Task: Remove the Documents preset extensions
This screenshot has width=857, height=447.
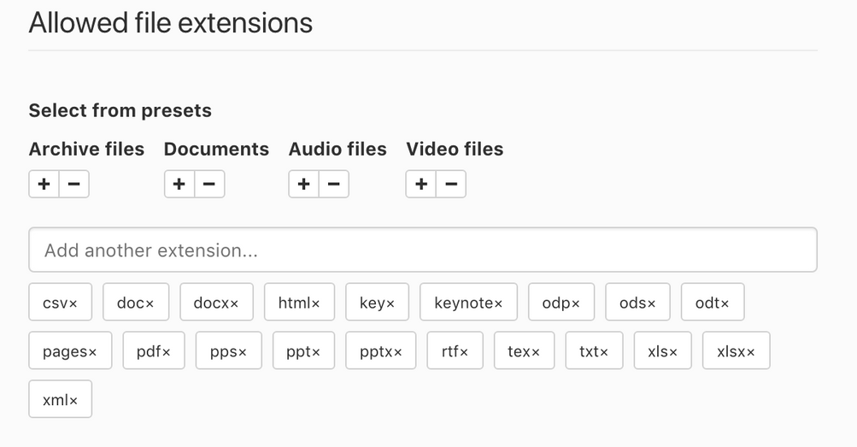Action: click(209, 184)
